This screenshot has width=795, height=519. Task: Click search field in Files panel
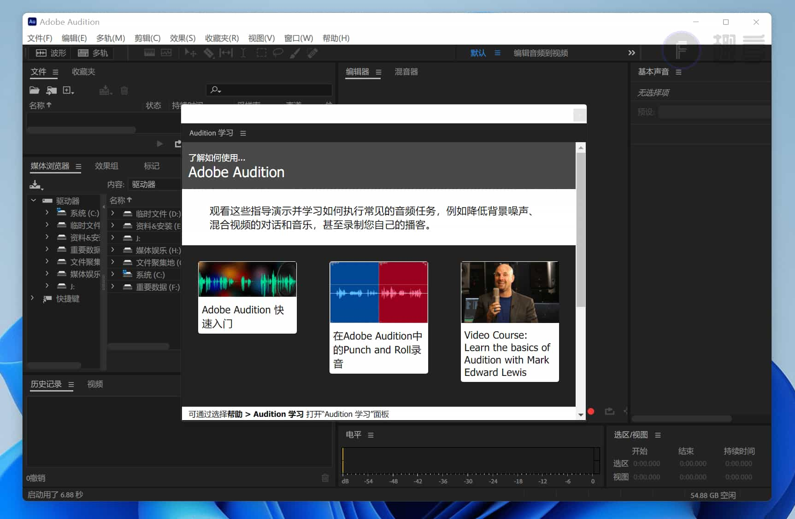tap(269, 90)
